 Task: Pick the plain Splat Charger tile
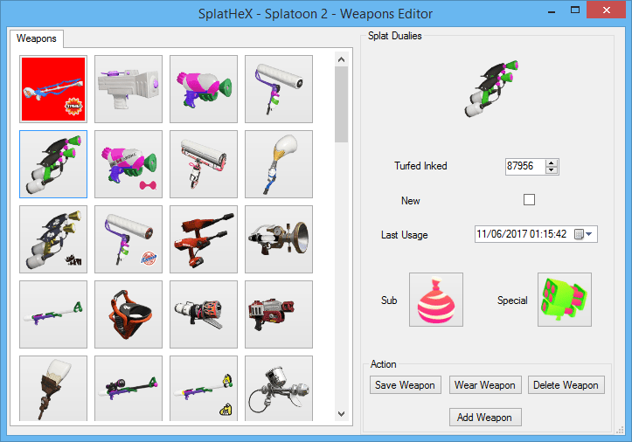[x=53, y=314]
